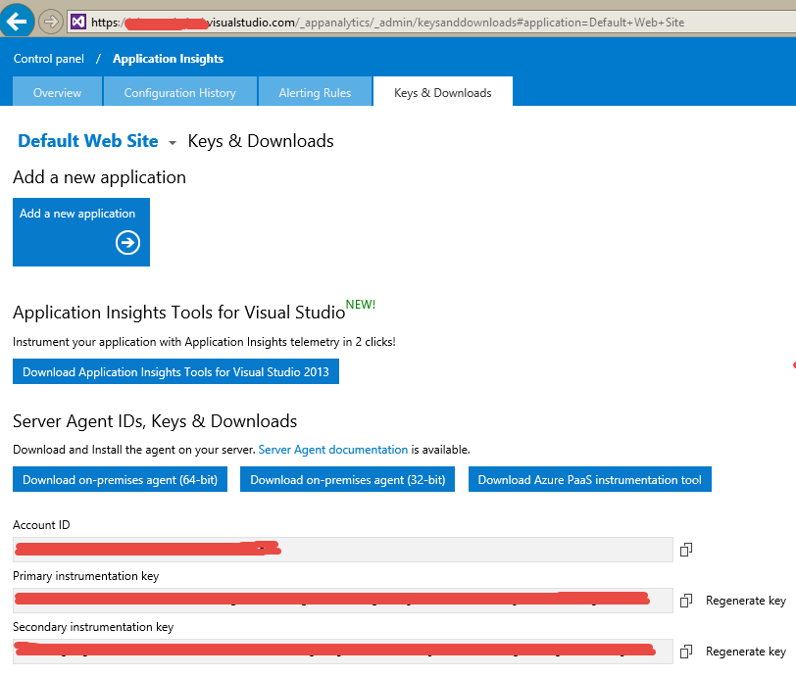
Task: Click the Secondary instrumentation key field
Action: click(x=343, y=652)
